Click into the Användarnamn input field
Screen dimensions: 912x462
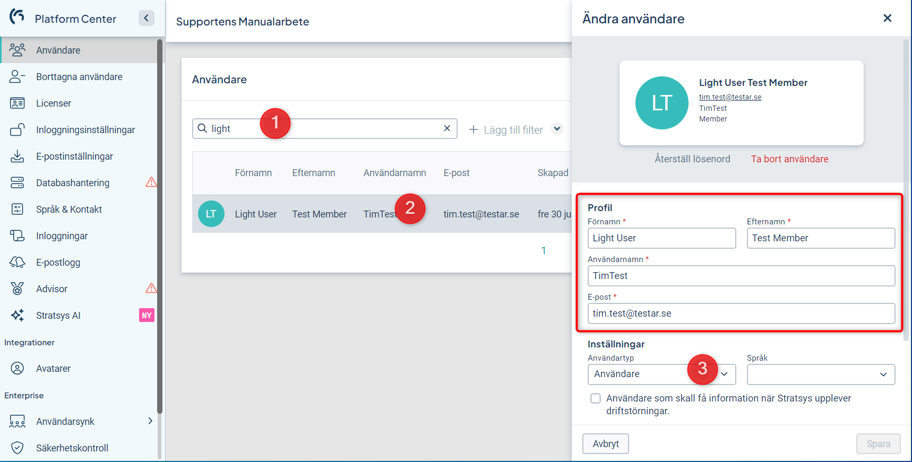741,276
